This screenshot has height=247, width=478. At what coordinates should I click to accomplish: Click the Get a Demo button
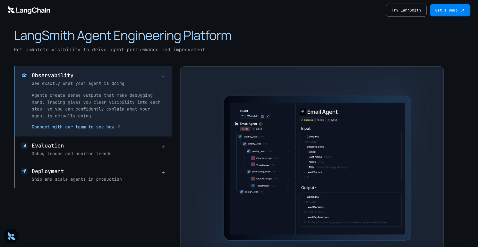point(450,10)
